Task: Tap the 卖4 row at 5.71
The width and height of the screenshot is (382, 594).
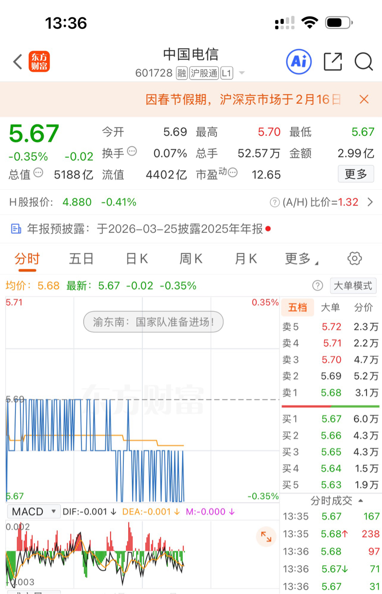Action: 330,343
